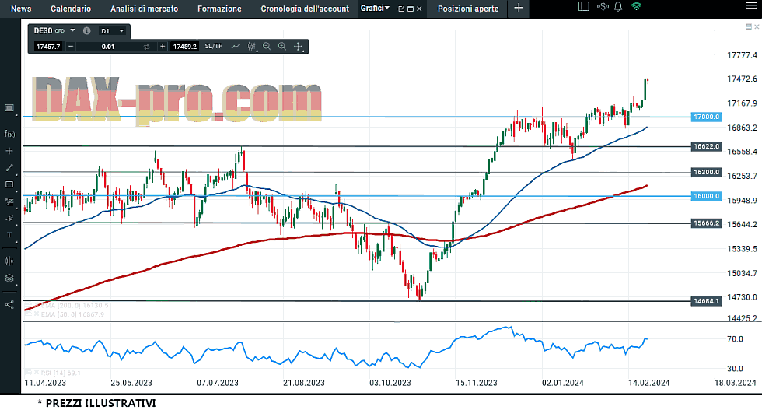Activate the chart move crosshair tool
The width and height of the screenshot is (762, 410).
tap(299, 47)
